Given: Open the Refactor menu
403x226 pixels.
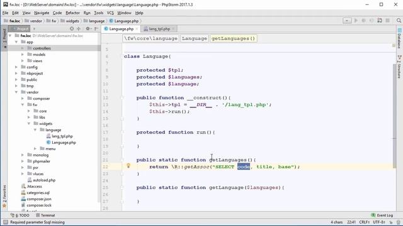Looking at the screenshot, I should tap(73, 13).
